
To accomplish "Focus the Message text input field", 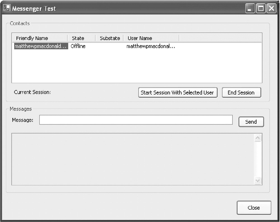I will (x=136, y=120).
